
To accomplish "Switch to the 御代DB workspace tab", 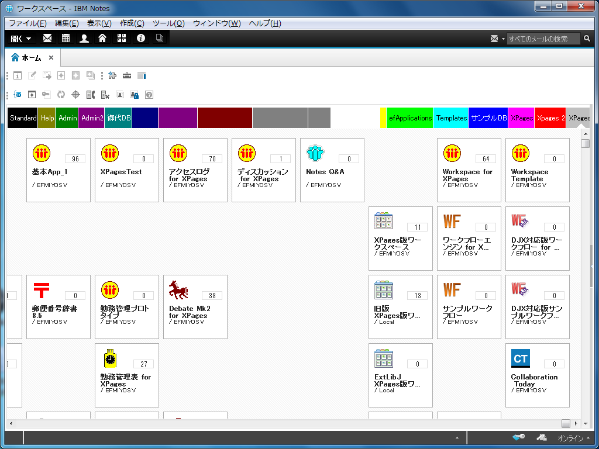I will (x=118, y=118).
